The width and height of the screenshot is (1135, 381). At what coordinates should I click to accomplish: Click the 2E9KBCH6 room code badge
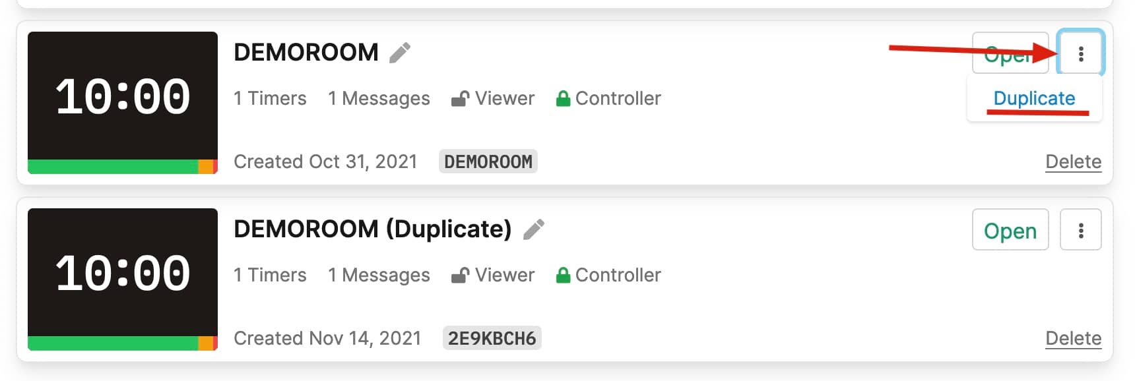point(492,338)
